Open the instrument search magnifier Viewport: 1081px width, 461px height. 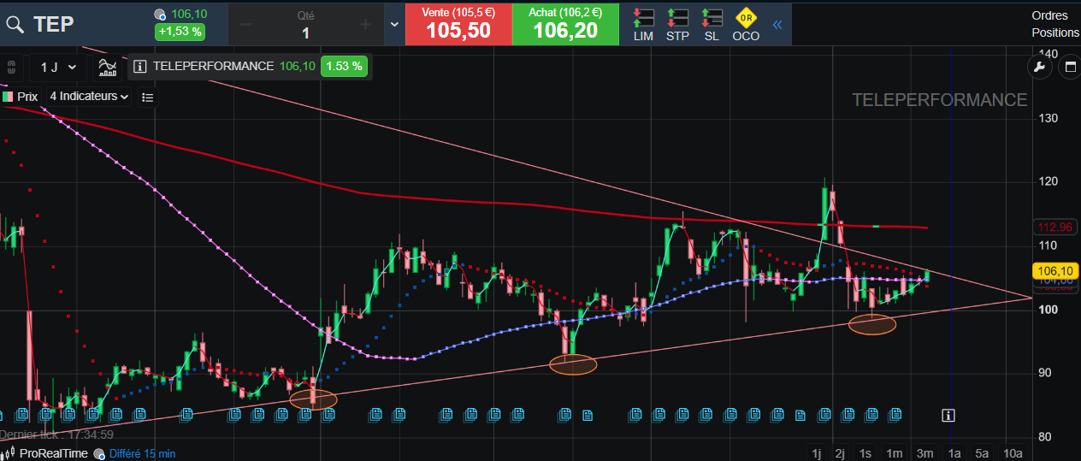15,24
